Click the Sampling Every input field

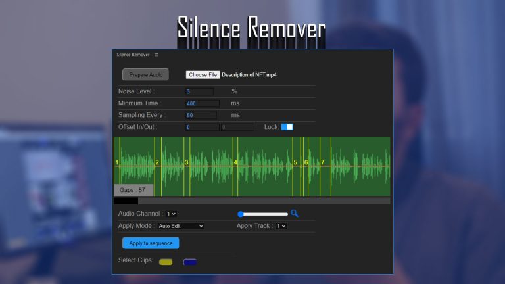pyautogui.click(x=201, y=115)
